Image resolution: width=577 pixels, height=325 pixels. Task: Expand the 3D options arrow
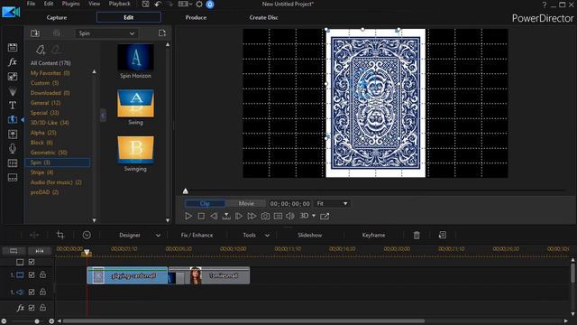pyautogui.click(x=314, y=216)
